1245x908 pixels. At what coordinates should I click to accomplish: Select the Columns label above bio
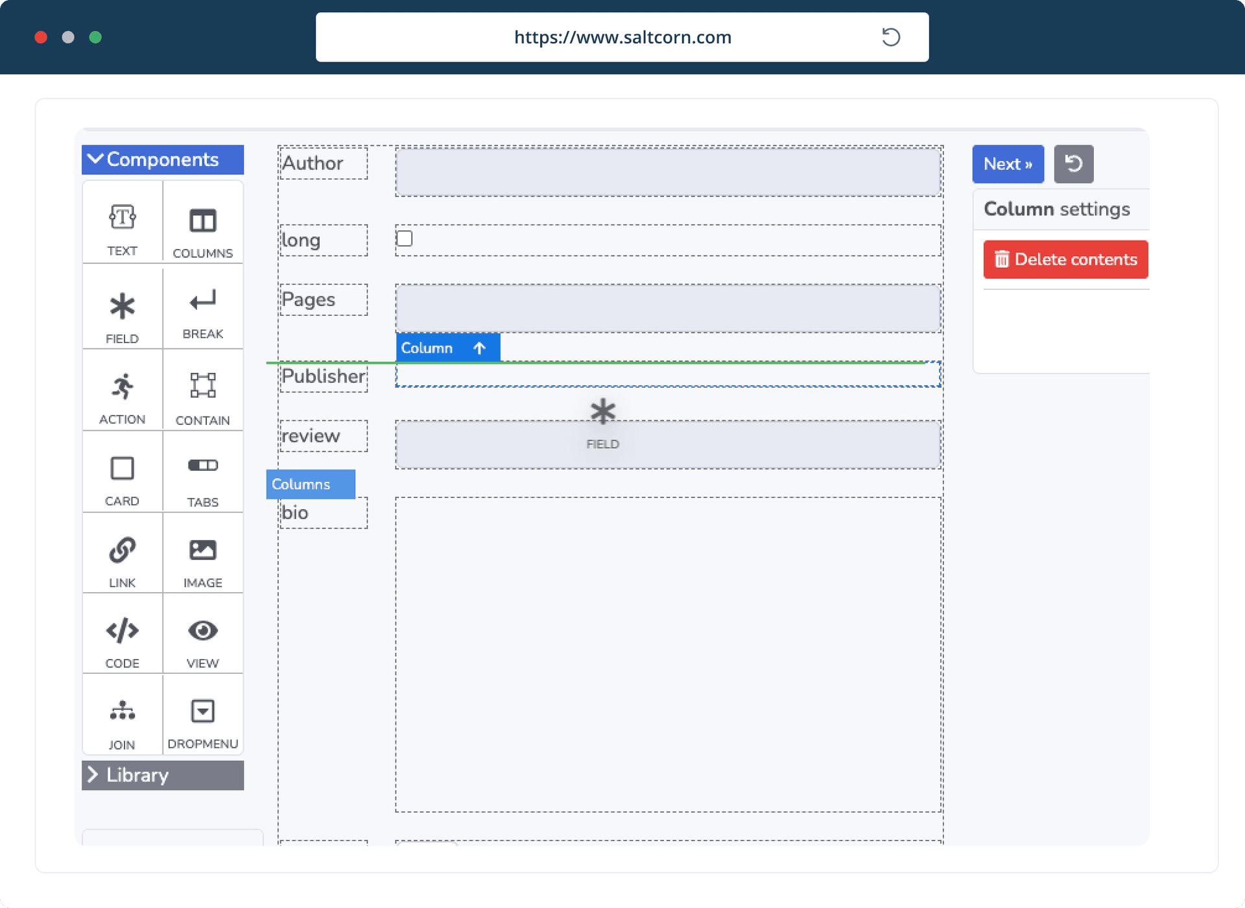[310, 484]
